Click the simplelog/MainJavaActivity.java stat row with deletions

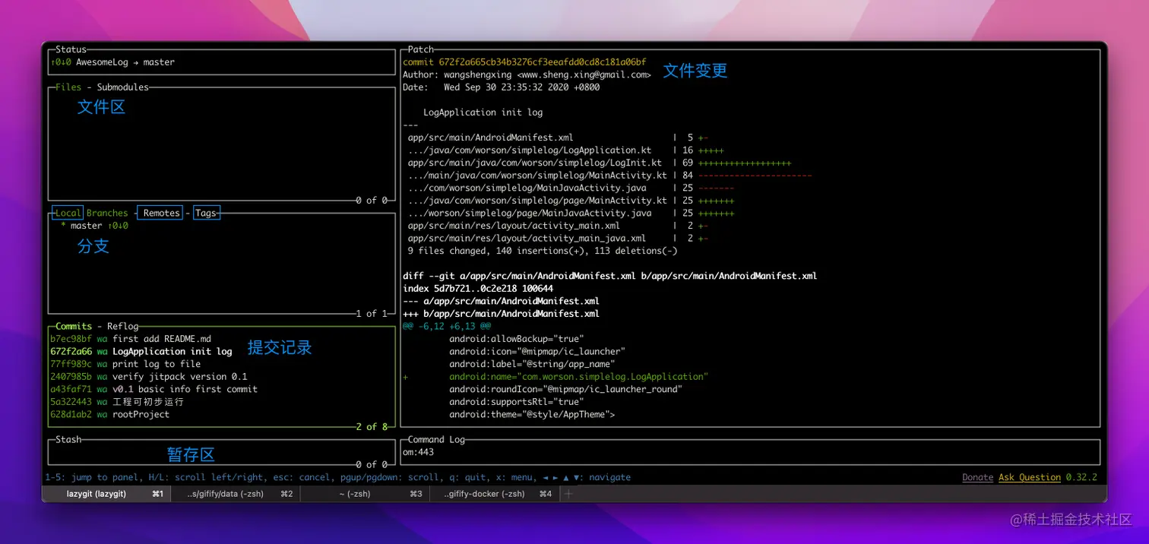point(570,188)
